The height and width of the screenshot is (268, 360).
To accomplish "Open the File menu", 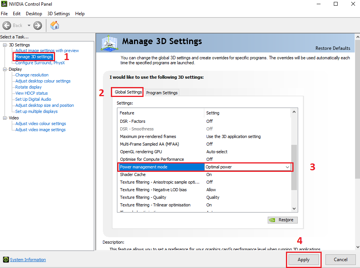I will [x=4, y=14].
